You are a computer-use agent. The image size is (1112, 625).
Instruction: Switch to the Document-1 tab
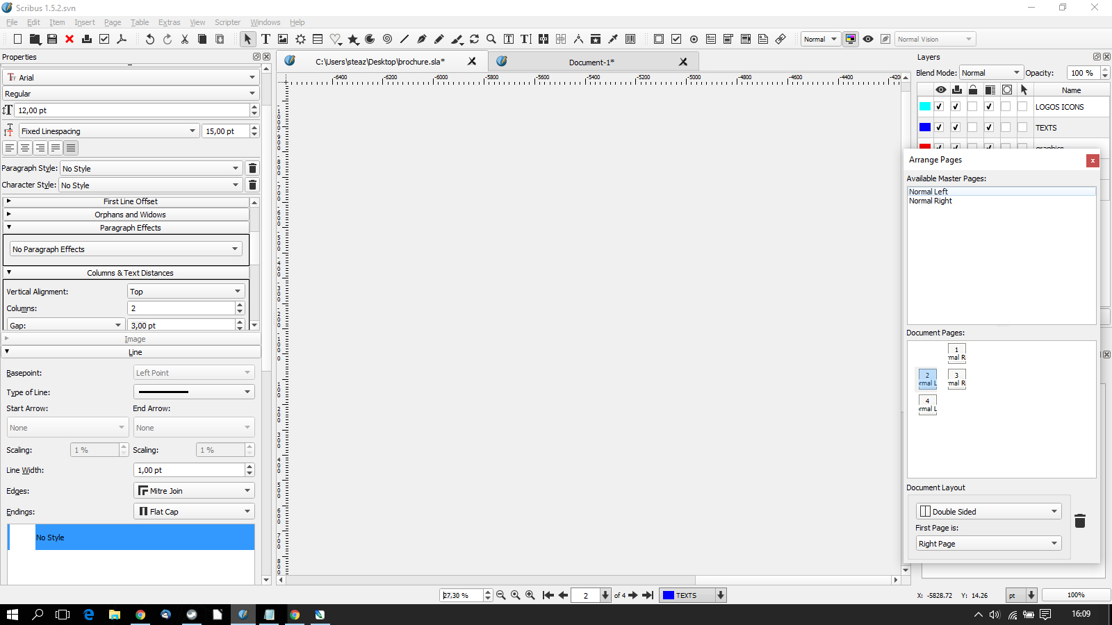click(591, 62)
